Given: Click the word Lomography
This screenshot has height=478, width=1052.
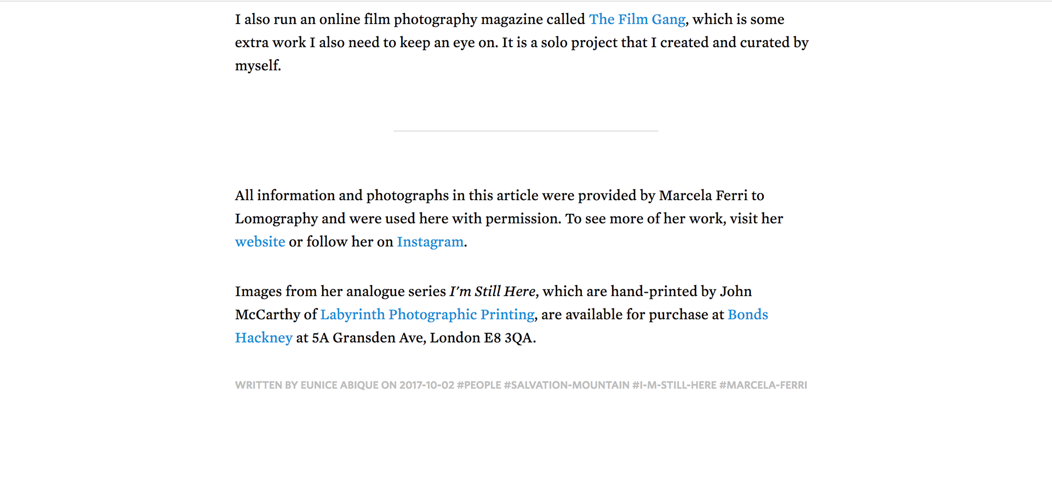Looking at the screenshot, I should (276, 219).
